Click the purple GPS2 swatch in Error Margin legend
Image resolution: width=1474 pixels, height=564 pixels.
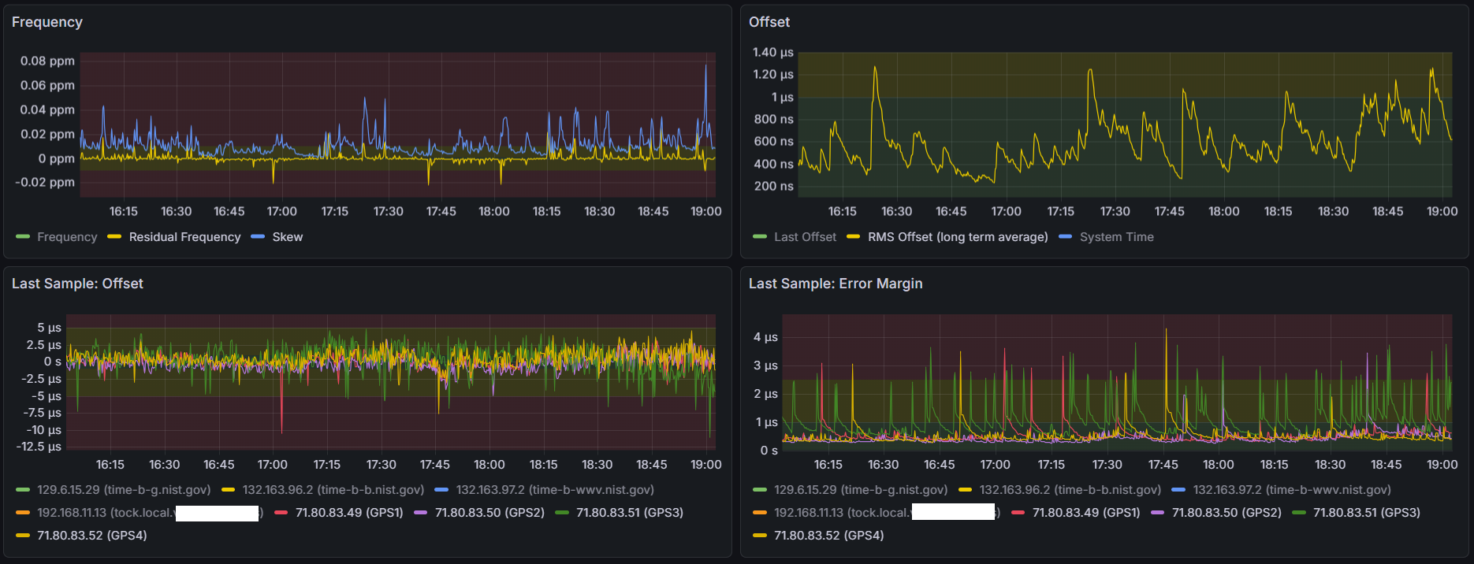coord(1158,513)
